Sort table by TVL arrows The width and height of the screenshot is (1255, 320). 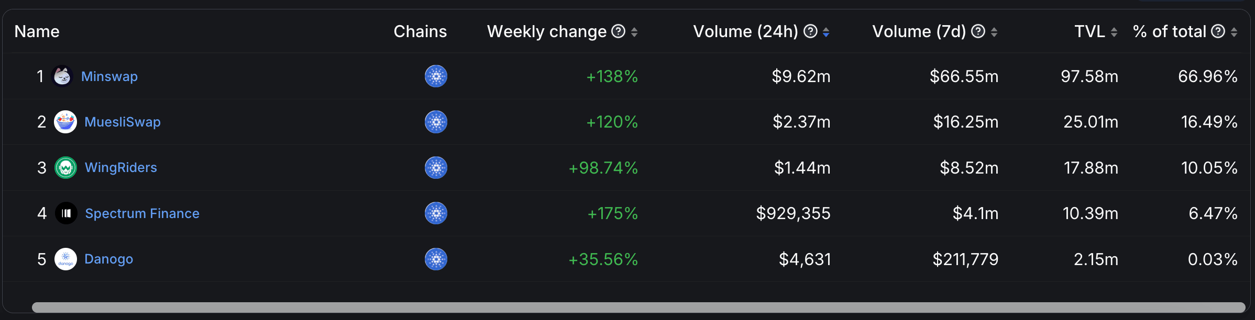(x=1114, y=32)
